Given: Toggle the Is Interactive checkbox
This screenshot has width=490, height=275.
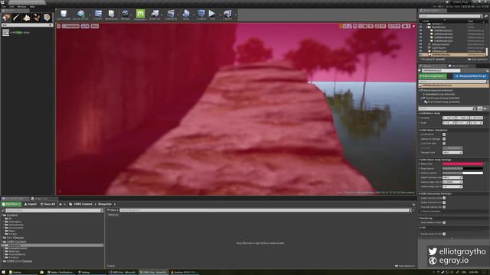Looking at the screenshot, I should pos(444,134).
